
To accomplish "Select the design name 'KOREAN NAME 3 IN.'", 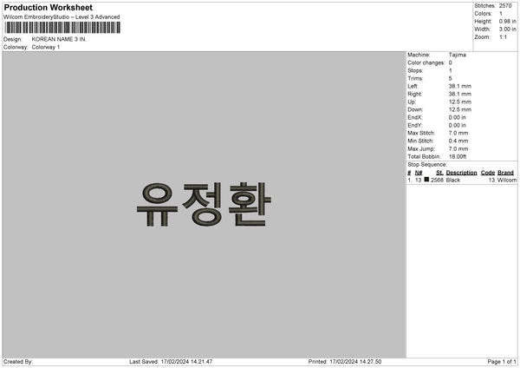I will coord(59,39).
